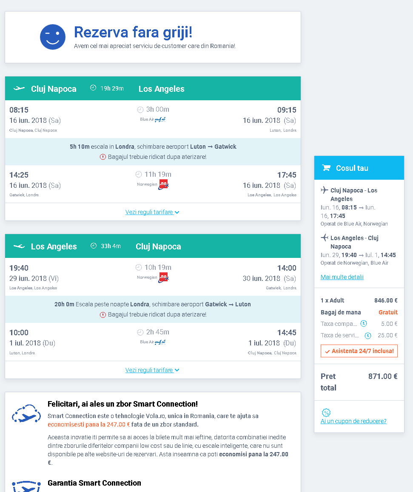Viewport: 413px width, 492px height.
Task: Click info icon next to Taxa de servi...
Action: click(368, 336)
